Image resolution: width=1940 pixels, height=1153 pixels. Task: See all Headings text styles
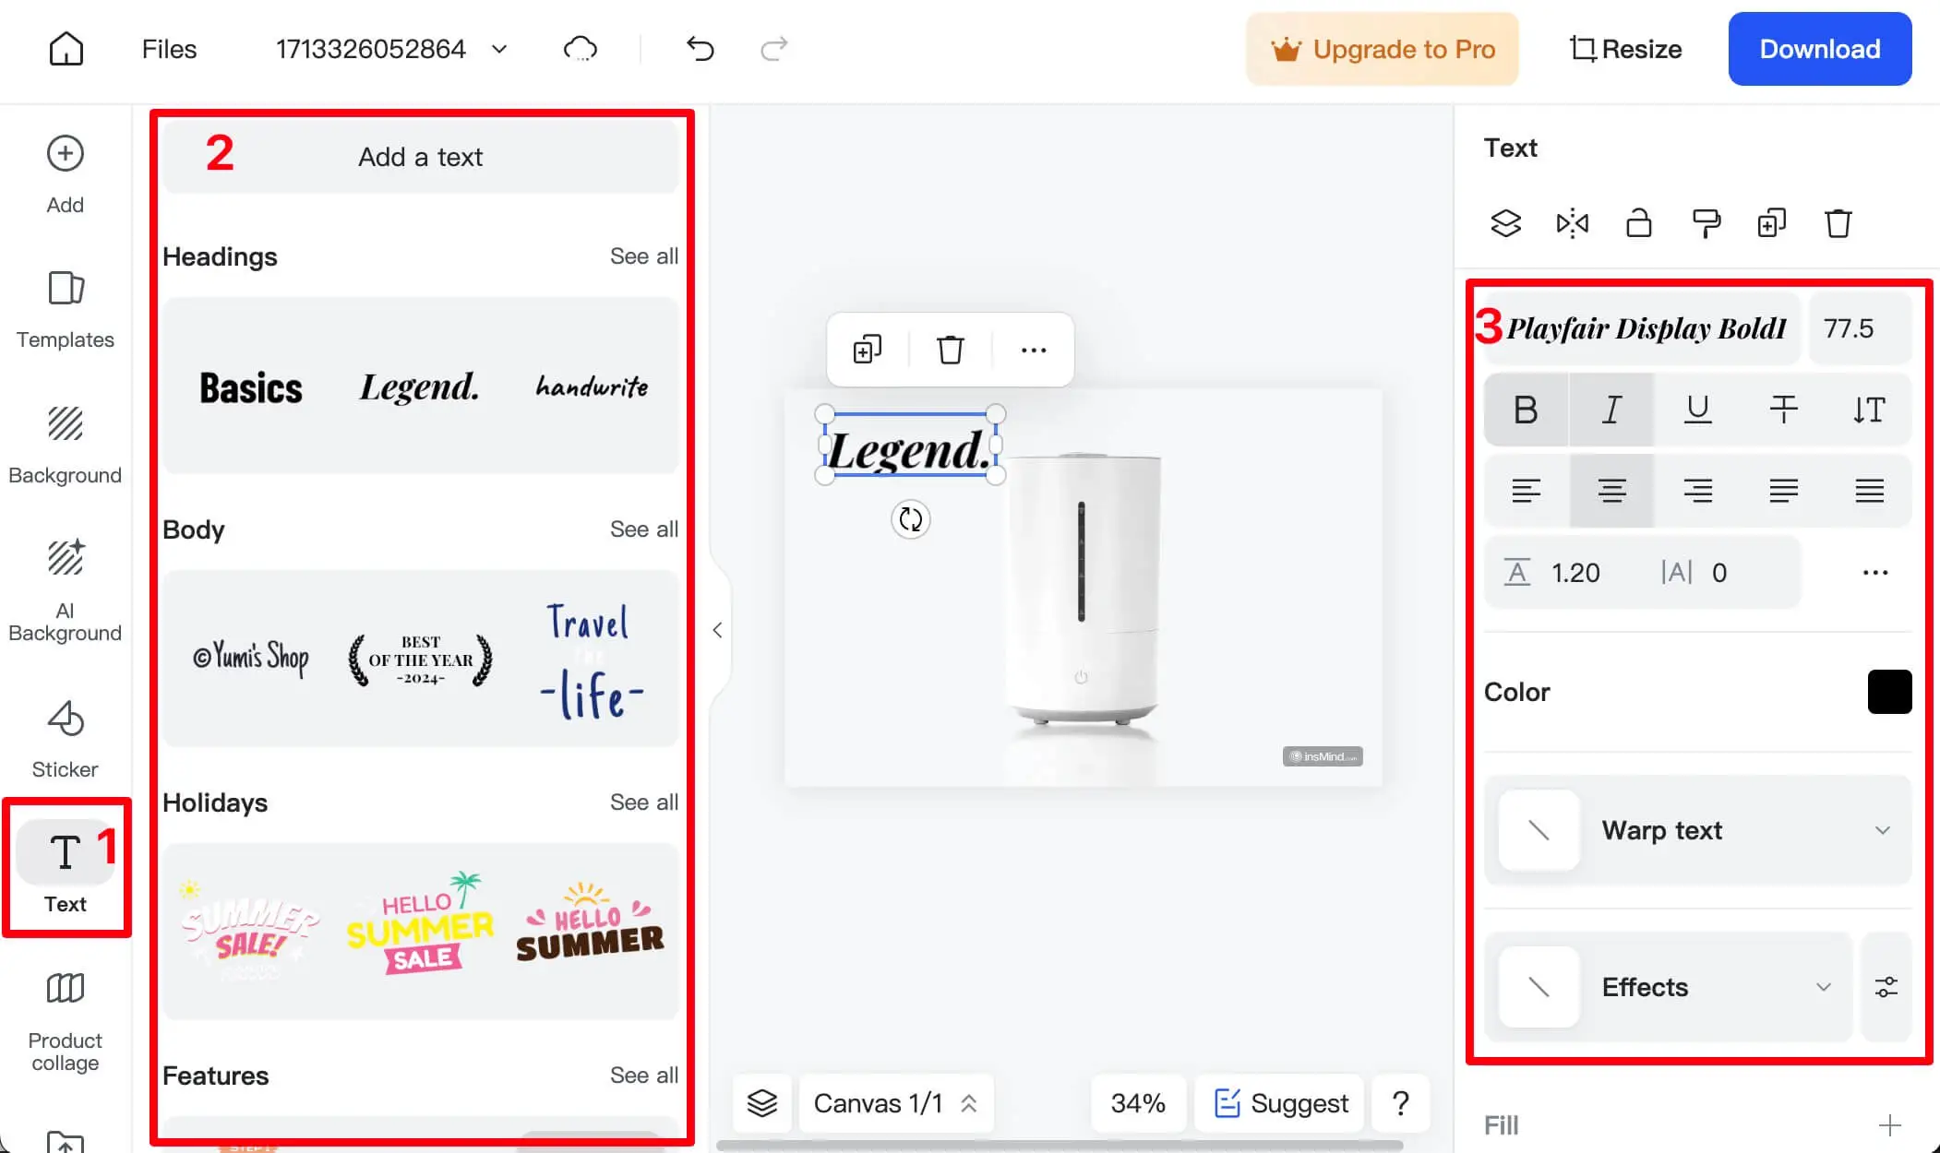[x=644, y=256]
